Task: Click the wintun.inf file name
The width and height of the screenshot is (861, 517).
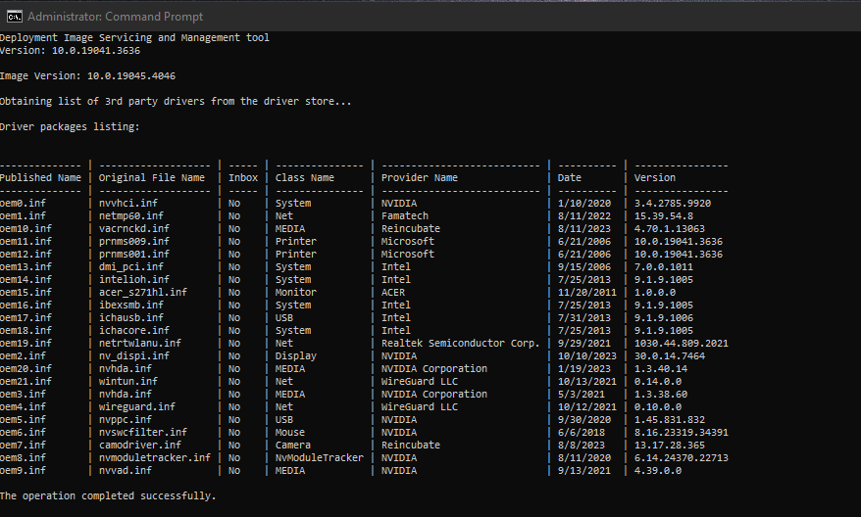Action: click(128, 382)
